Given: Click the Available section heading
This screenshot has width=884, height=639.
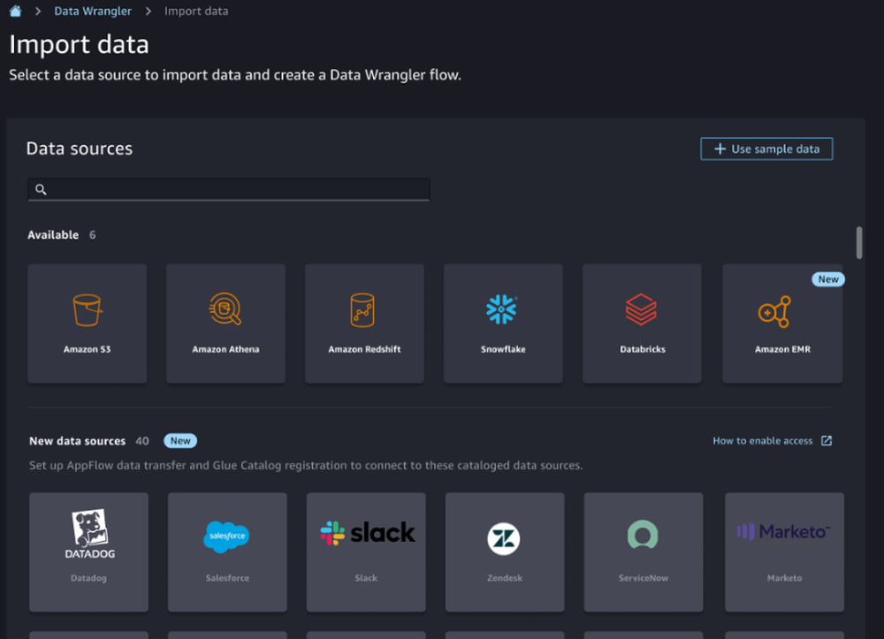Looking at the screenshot, I should 53,235.
